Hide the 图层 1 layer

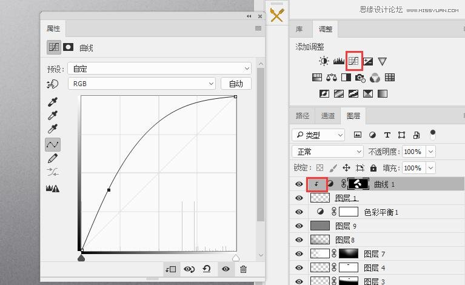(299, 198)
